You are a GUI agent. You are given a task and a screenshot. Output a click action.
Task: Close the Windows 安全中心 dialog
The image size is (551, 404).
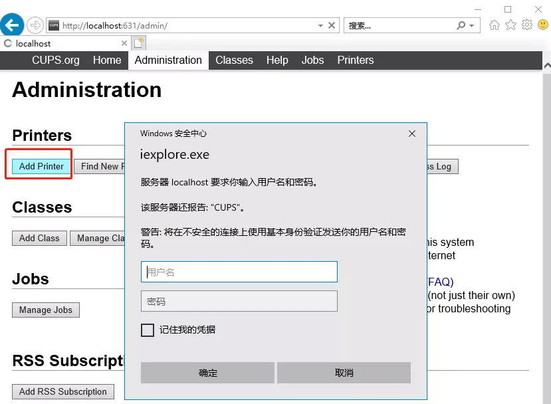coord(412,134)
